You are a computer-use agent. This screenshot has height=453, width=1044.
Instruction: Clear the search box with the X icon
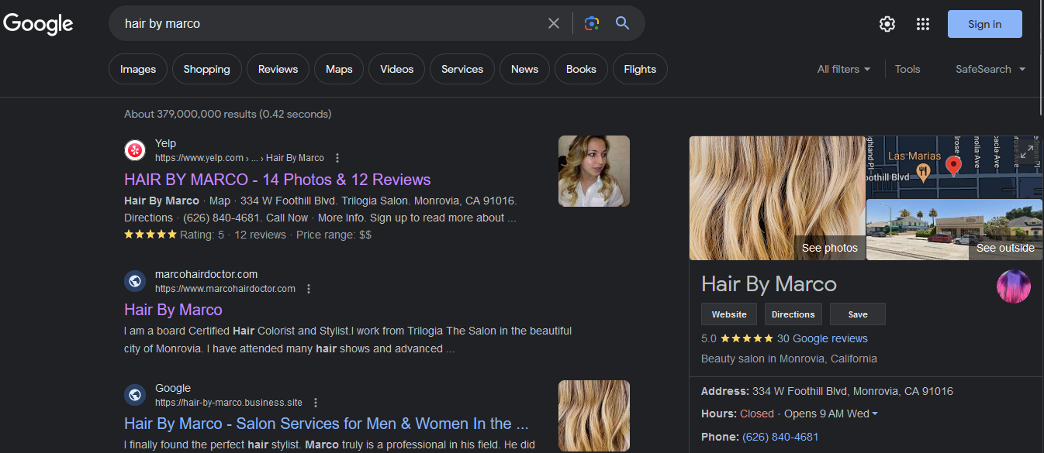coord(553,23)
